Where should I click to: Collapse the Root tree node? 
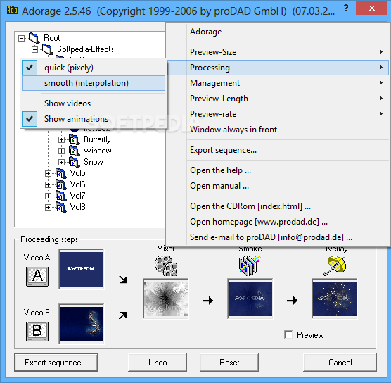click(x=21, y=38)
